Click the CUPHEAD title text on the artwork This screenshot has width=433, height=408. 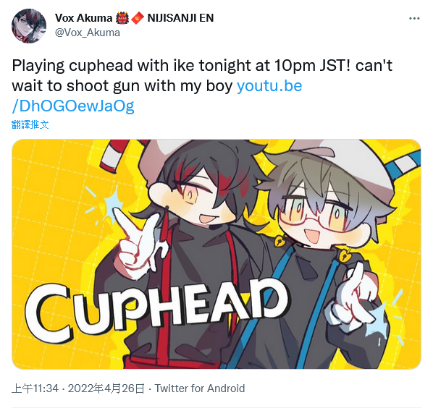click(156, 308)
